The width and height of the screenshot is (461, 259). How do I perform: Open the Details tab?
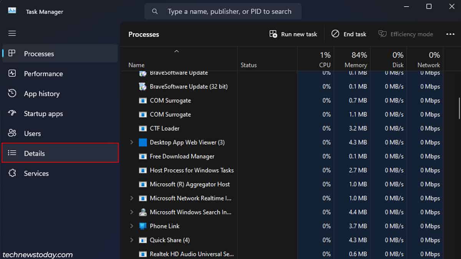60,153
